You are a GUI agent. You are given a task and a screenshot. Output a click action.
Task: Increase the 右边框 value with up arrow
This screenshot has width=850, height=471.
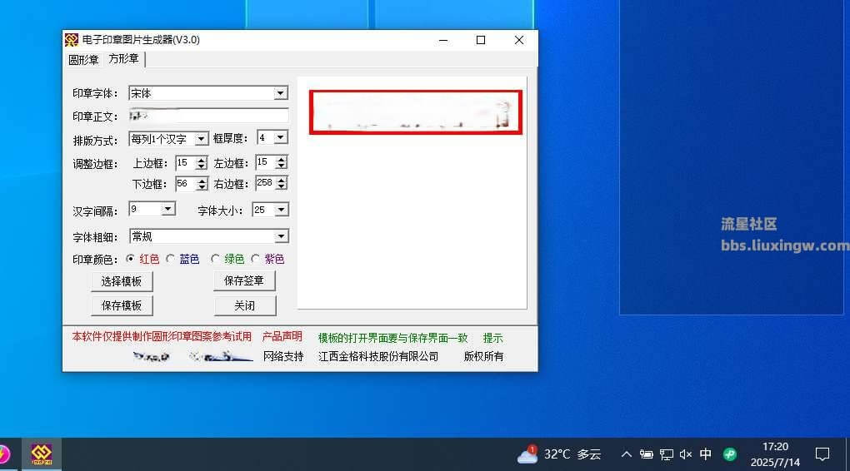[281, 181]
